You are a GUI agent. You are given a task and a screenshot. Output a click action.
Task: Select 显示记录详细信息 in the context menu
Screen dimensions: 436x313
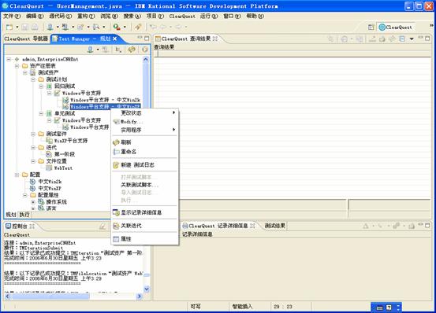[x=144, y=212]
